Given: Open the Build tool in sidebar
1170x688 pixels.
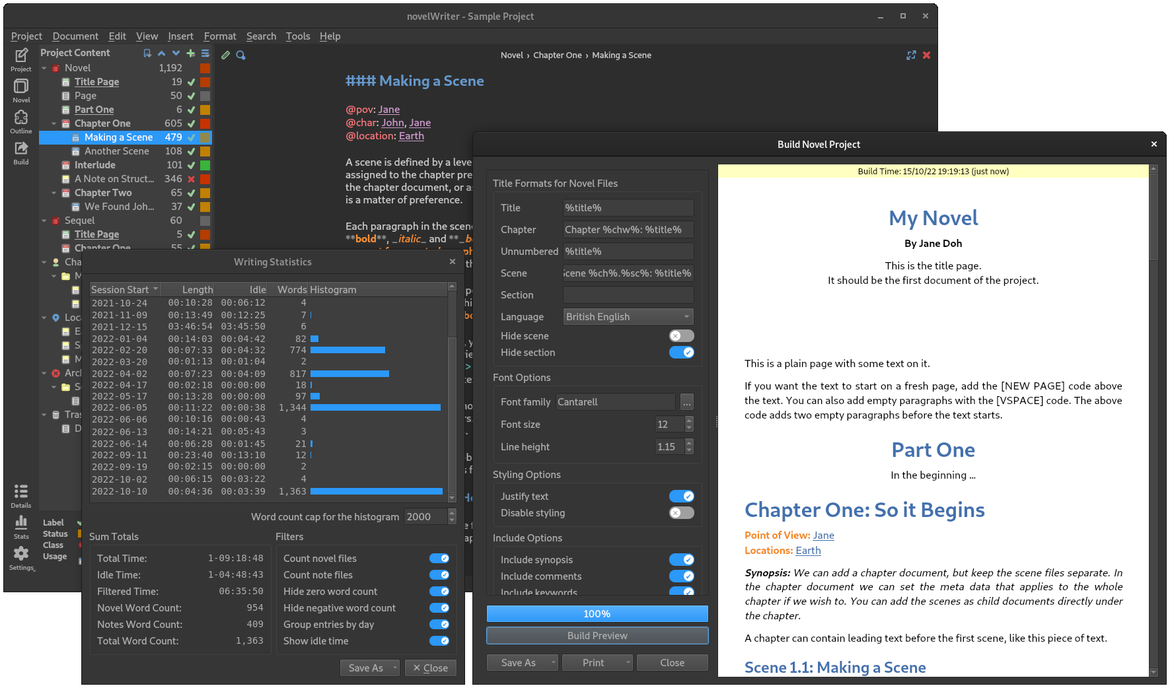Looking at the screenshot, I should (x=21, y=153).
